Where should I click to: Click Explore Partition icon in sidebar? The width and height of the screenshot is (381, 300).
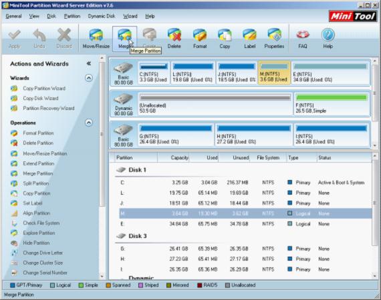coord(14,233)
